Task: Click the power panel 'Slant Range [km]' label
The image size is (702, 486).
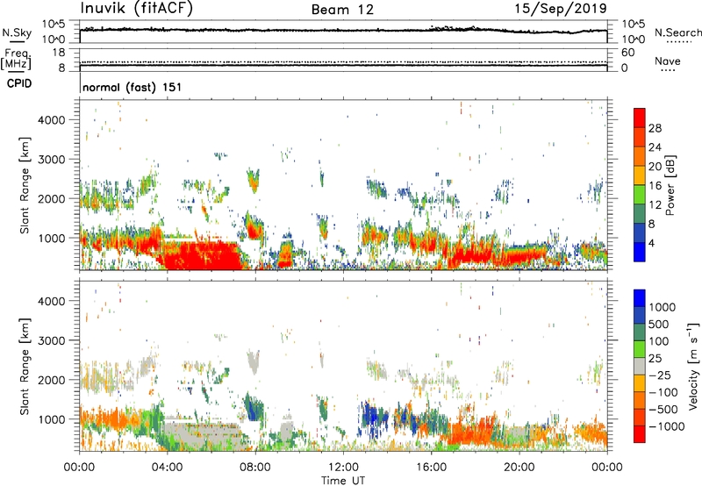Action: pos(25,185)
